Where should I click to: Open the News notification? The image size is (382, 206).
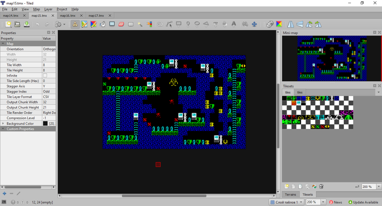point(336,202)
